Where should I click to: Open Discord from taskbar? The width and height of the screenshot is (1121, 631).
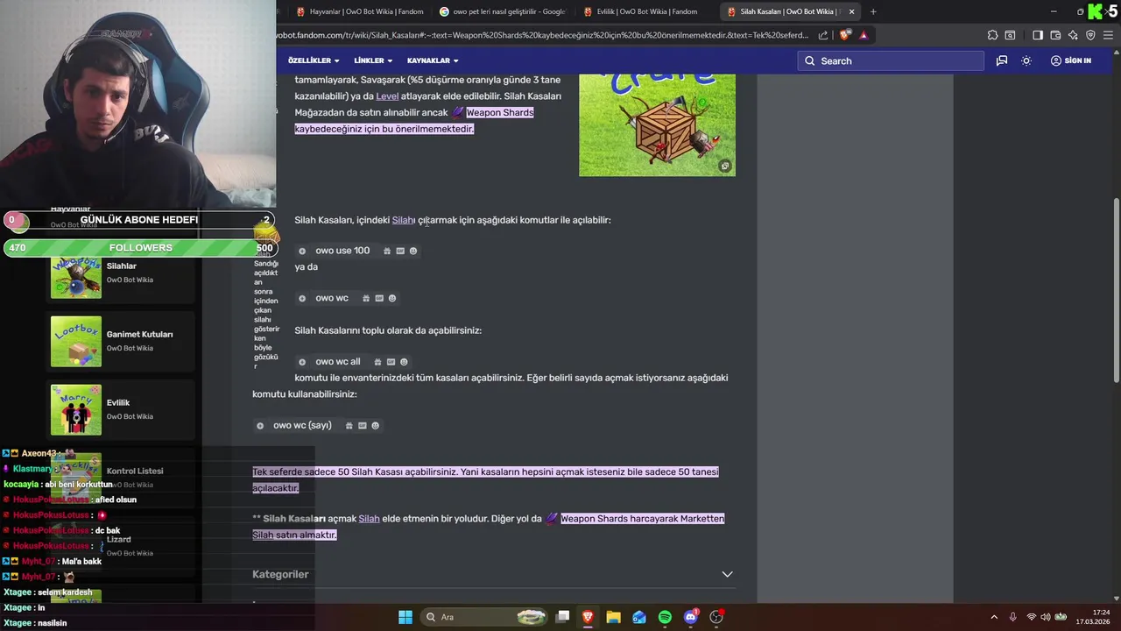point(691,617)
